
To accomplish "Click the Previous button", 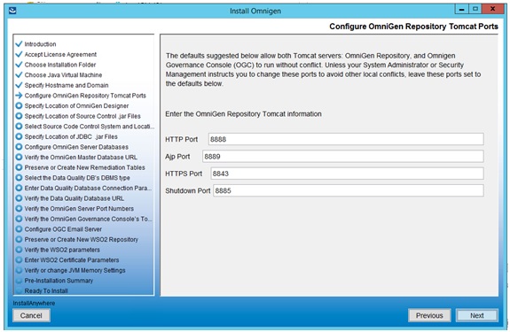I will pyautogui.click(x=429, y=315).
